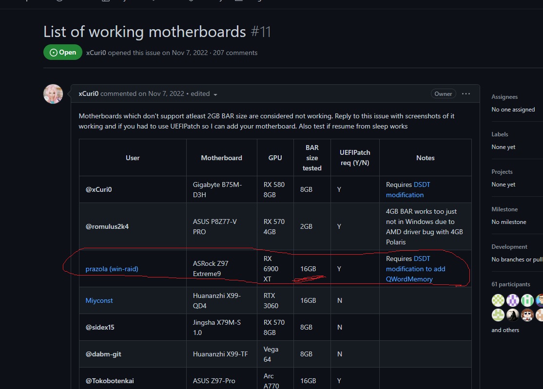The width and height of the screenshot is (543, 389).
Task: Click the 'ASRock Z97 Extreme9' motherboard cell
Action: tap(222, 269)
